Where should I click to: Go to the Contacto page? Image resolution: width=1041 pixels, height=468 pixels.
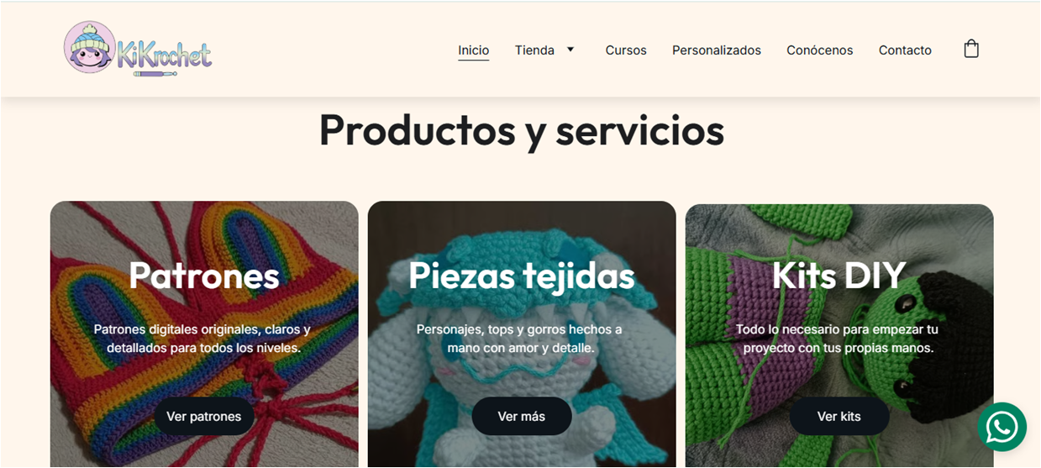905,50
